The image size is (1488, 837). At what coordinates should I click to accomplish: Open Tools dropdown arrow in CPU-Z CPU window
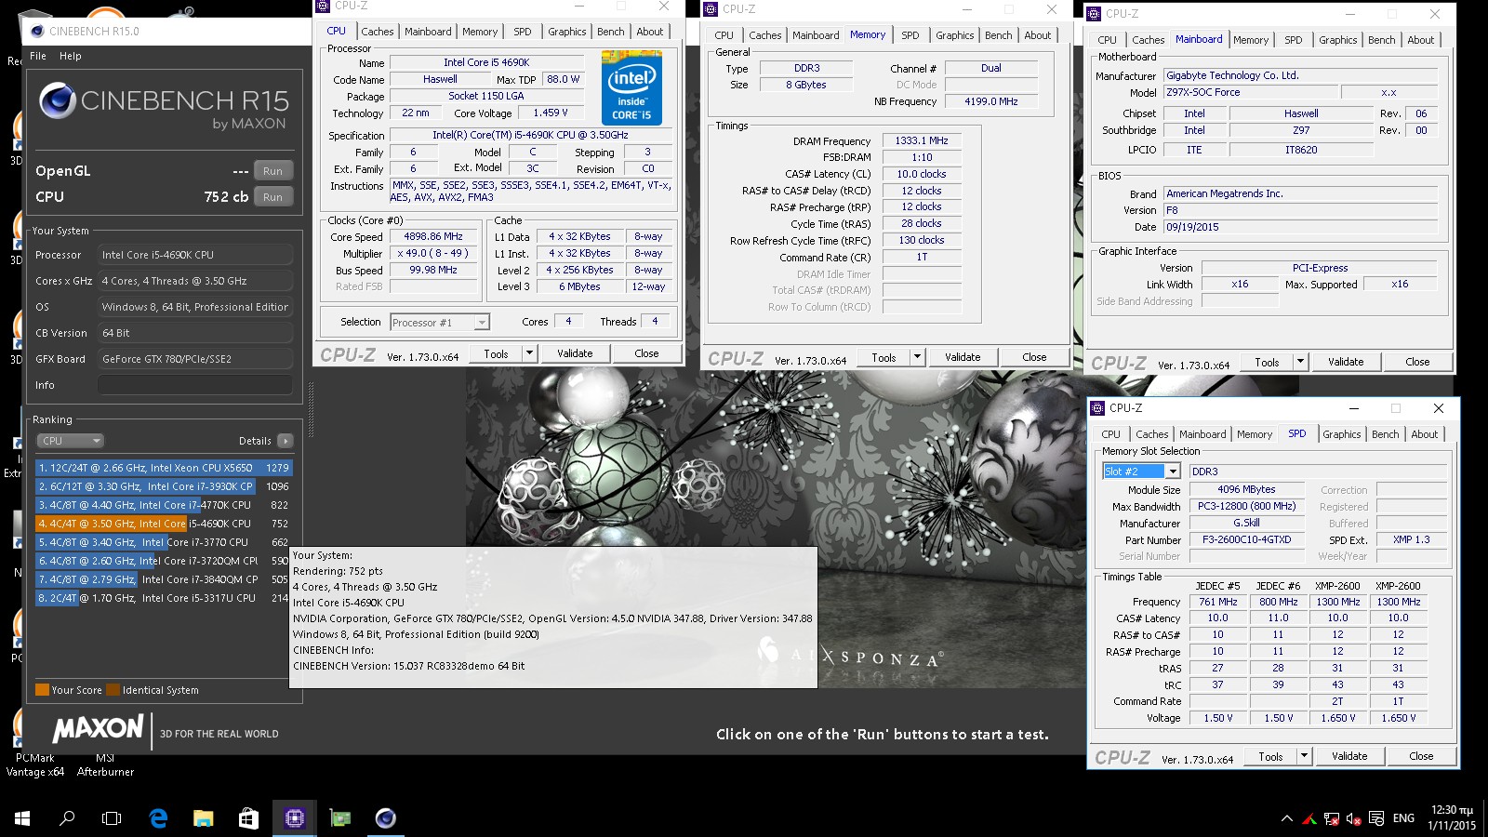pyautogui.click(x=529, y=353)
